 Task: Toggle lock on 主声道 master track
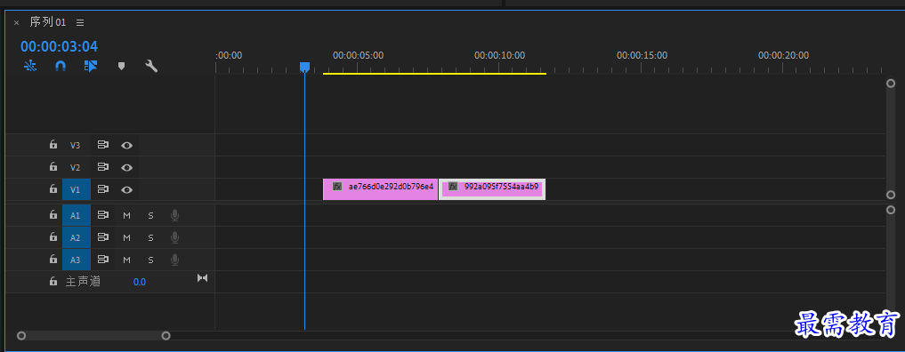(x=53, y=281)
